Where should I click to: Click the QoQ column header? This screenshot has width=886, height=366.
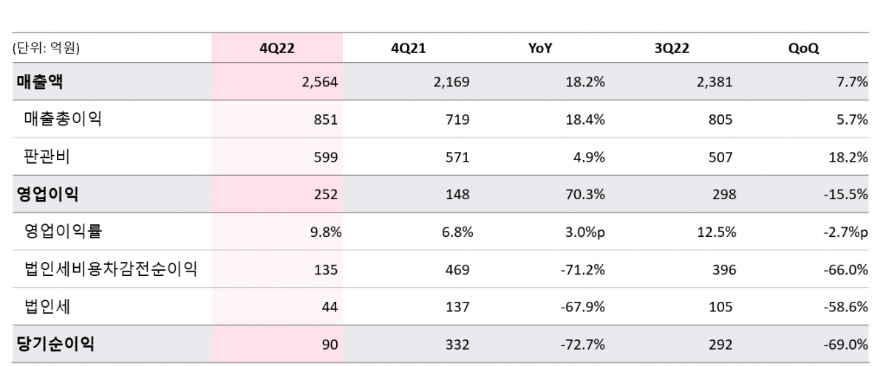[x=804, y=49]
